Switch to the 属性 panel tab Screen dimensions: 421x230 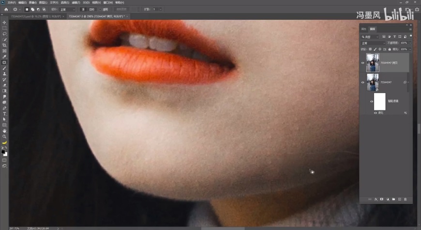click(364, 29)
